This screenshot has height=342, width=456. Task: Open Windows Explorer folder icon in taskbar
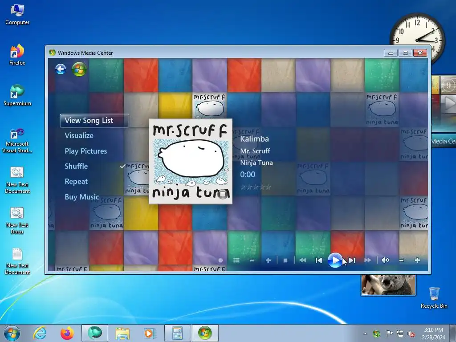click(x=122, y=333)
